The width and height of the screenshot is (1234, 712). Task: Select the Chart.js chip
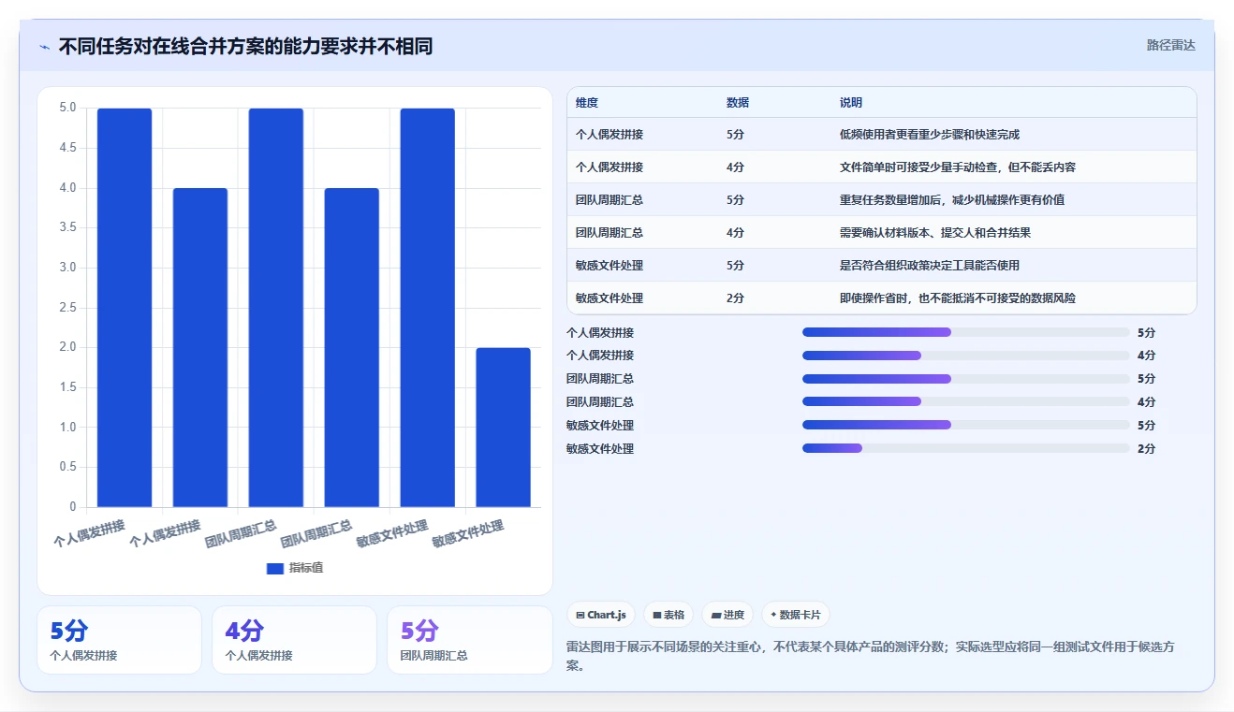[601, 615]
